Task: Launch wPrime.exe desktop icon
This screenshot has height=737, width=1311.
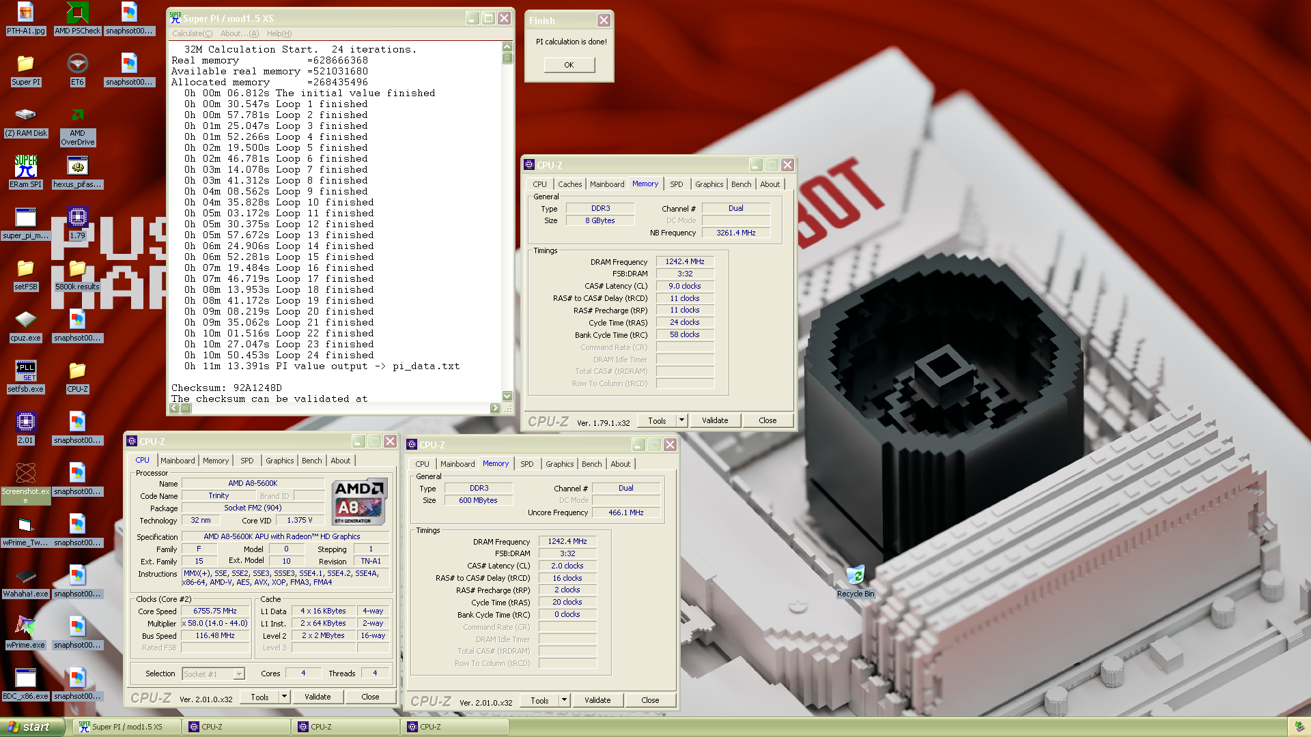Action: click(x=25, y=633)
